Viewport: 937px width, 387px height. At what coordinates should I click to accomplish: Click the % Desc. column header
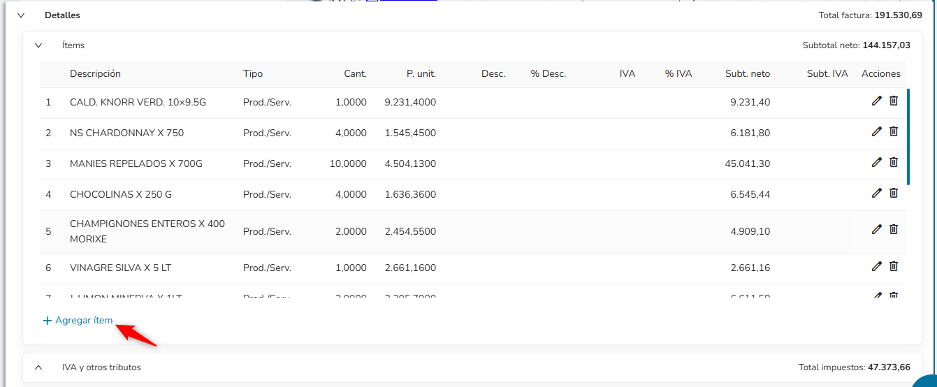pyautogui.click(x=549, y=73)
